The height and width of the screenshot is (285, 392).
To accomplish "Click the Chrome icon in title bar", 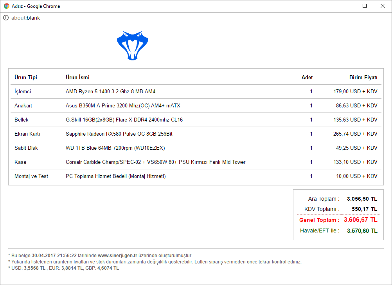I will [7, 6].
